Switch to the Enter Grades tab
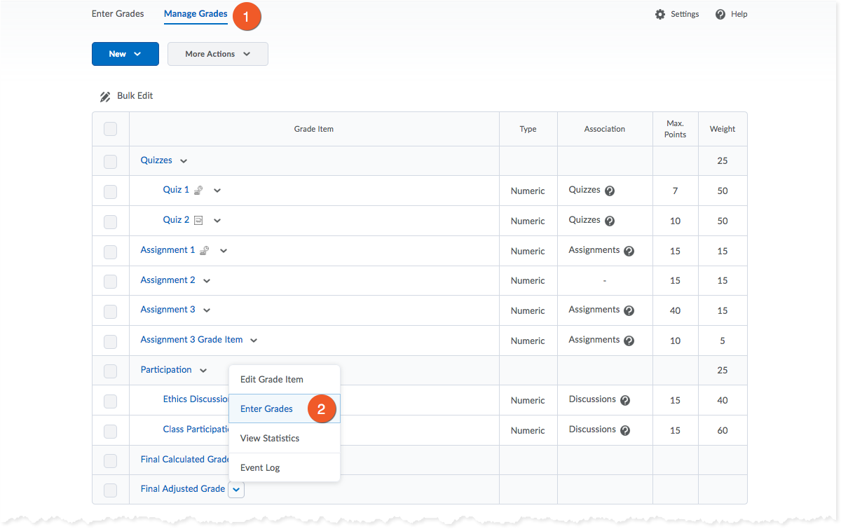Viewport: 841px width, 529px height. pos(118,14)
